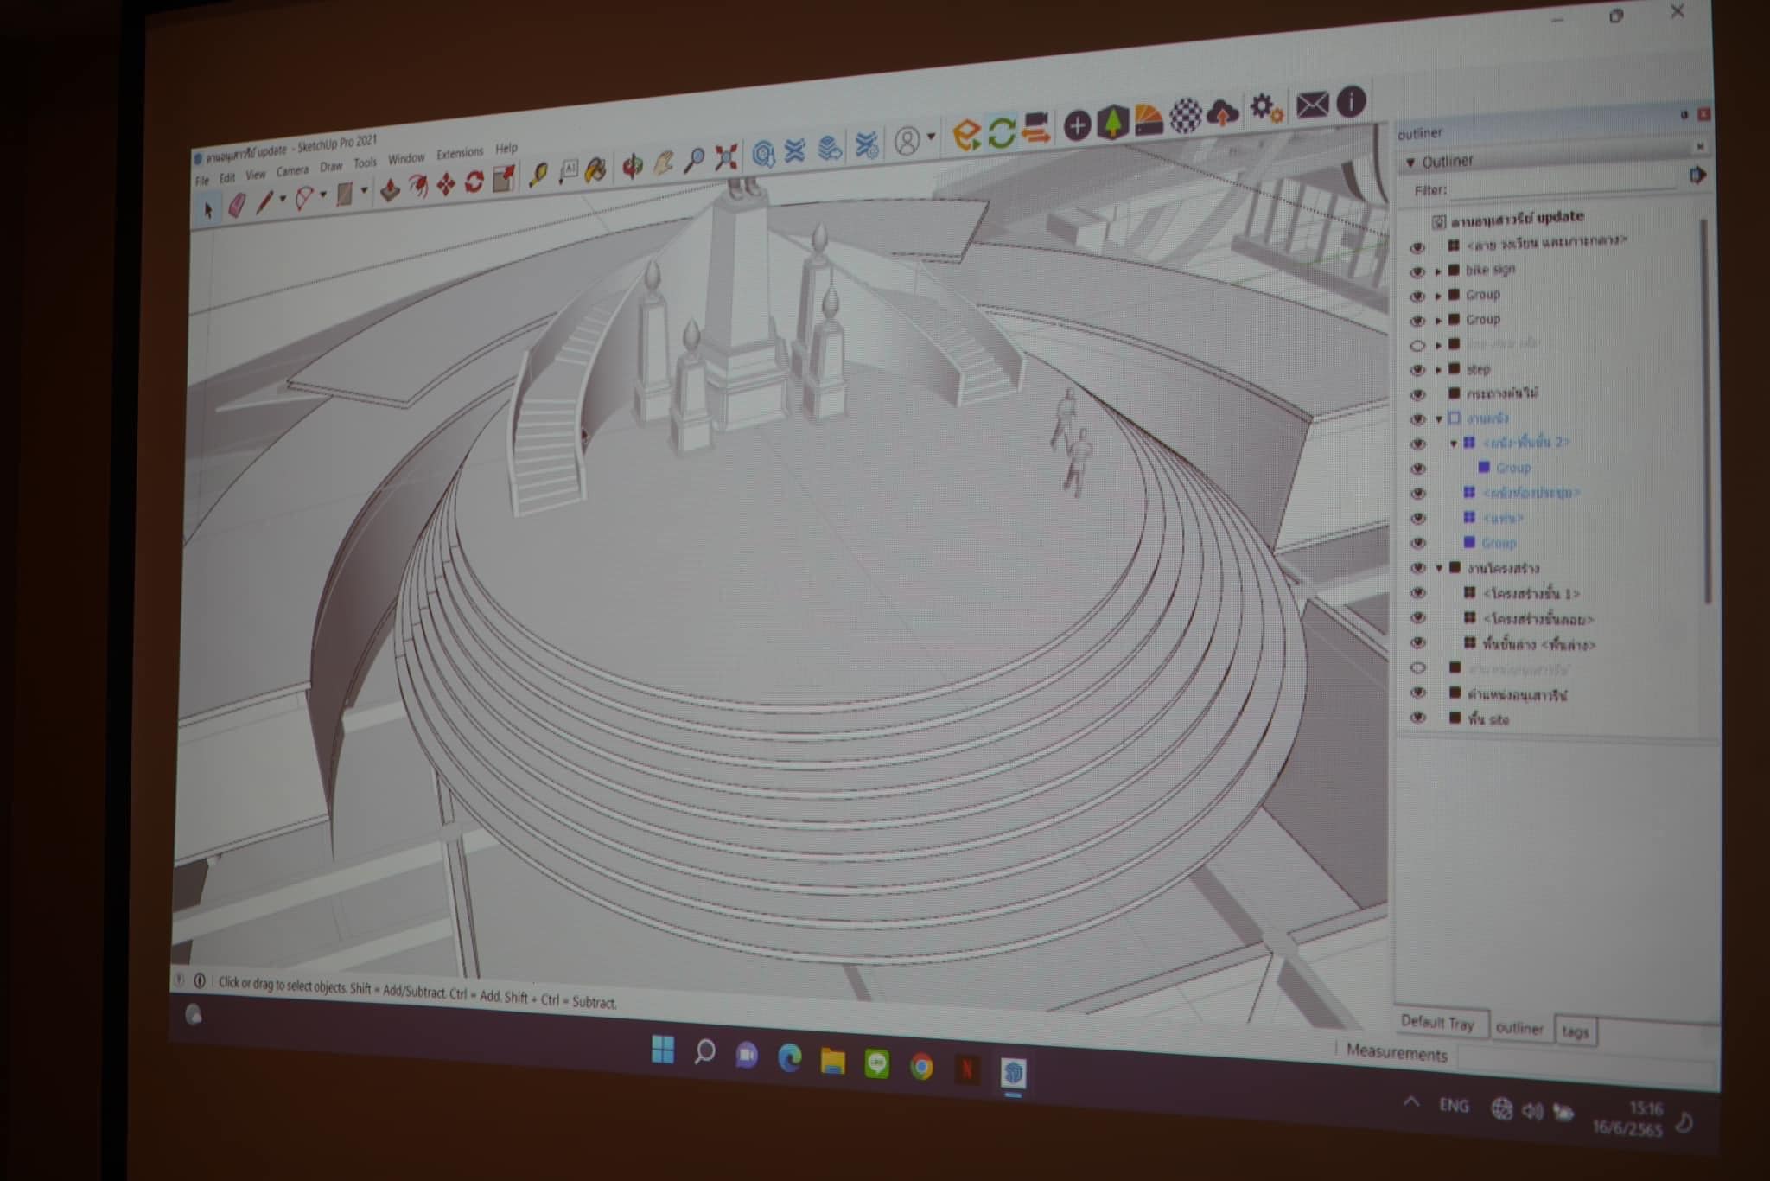Select the Eraser tool
The width and height of the screenshot is (1770, 1181).
click(x=236, y=205)
